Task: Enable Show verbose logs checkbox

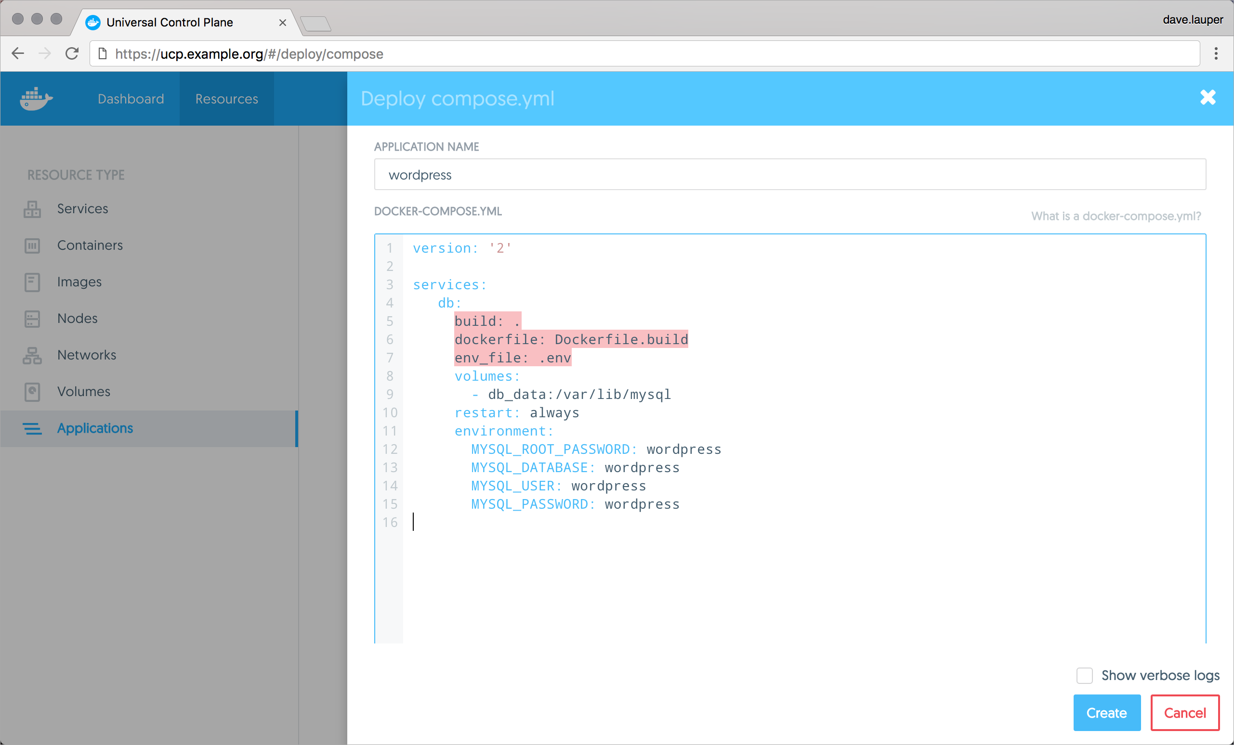Action: pyautogui.click(x=1084, y=675)
